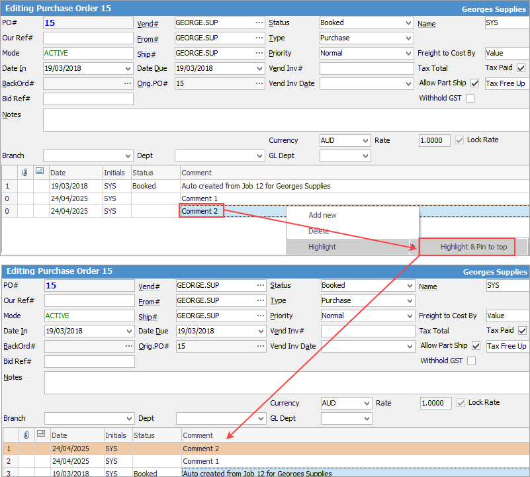Click into the Notes field in upper form
The width and height of the screenshot is (530, 477).
tap(285, 120)
